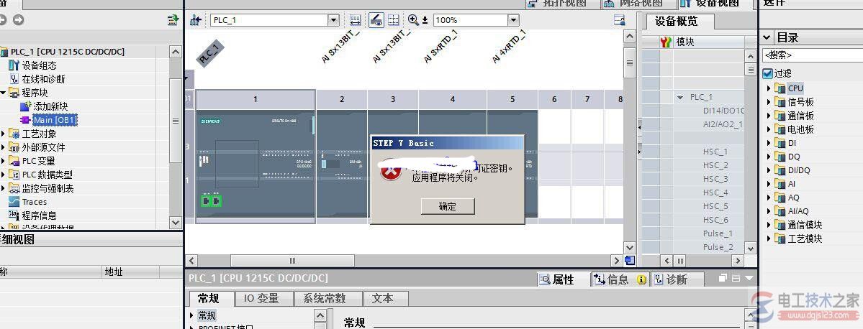This screenshot has width=863, height=329.
Task: Open the 100% zoom level dropdown
Action: click(x=513, y=20)
